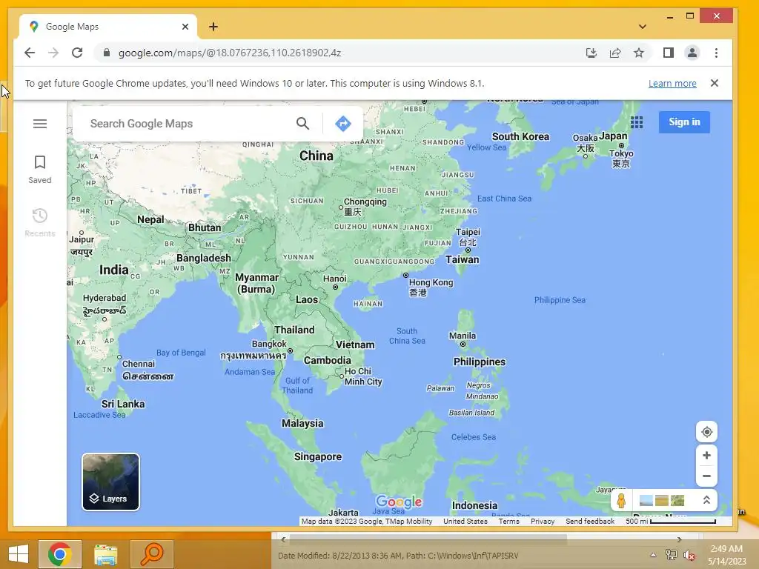The width and height of the screenshot is (759, 569).
Task: Open the Google Maps hamburger menu
Action: (40, 124)
